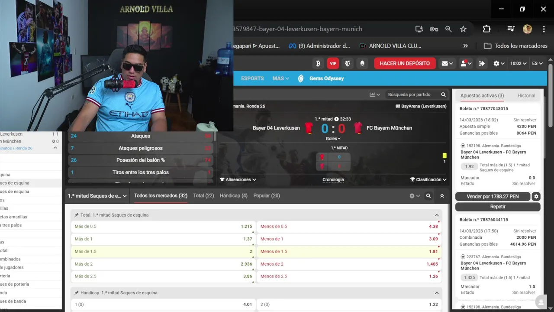Open the Chrome profile avatar
This screenshot has height=312, width=554.
pos(527,29)
